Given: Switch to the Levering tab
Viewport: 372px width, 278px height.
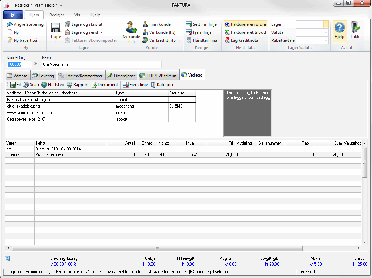Looking at the screenshot, I should [x=43, y=76].
